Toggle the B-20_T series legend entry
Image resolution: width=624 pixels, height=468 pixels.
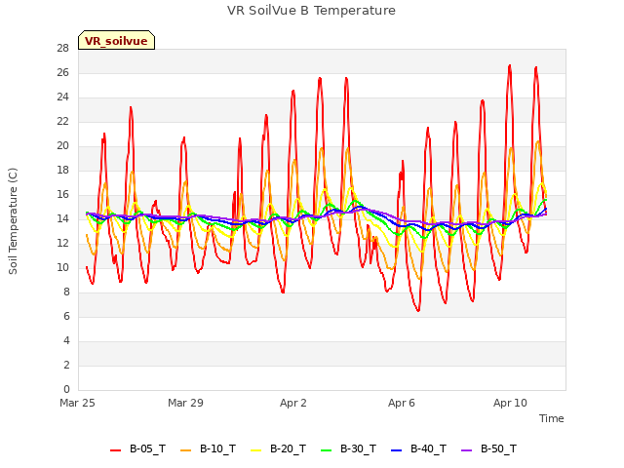(x=278, y=449)
